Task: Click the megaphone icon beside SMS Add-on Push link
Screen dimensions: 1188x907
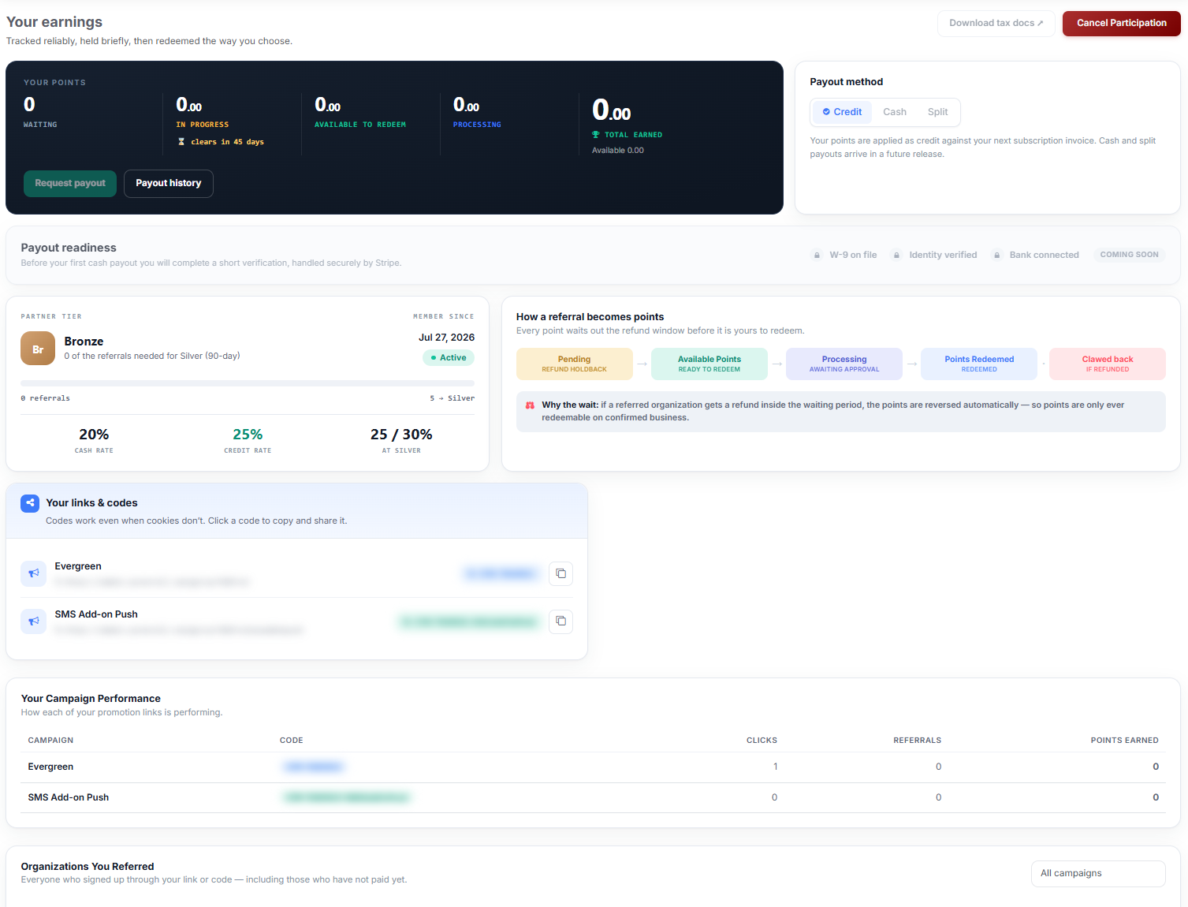Action: pos(33,621)
